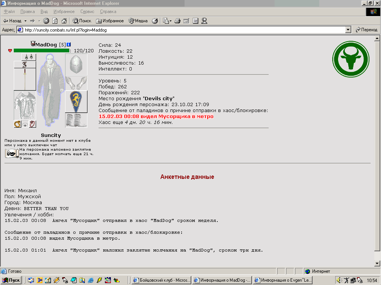Switch to Информация о Evgen^Le taskbar window
Screen dimensions: 381x285
pos(283,280)
